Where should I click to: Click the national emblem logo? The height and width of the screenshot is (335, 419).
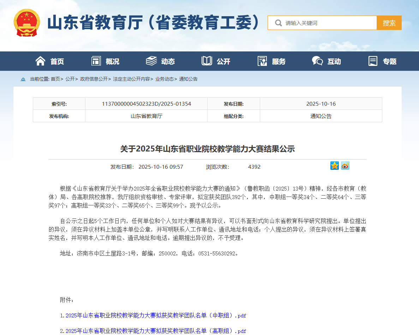pos(26,23)
